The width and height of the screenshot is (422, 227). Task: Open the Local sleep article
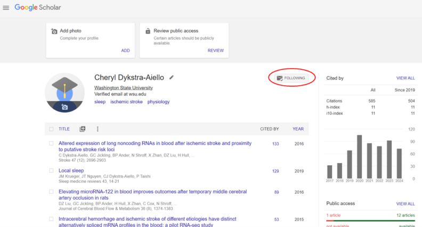pos(71,171)
